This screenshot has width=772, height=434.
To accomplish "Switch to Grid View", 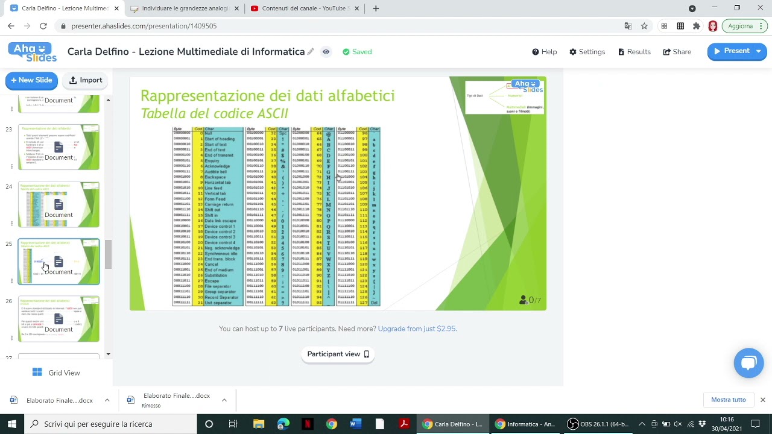I will [x=56, y=373].
